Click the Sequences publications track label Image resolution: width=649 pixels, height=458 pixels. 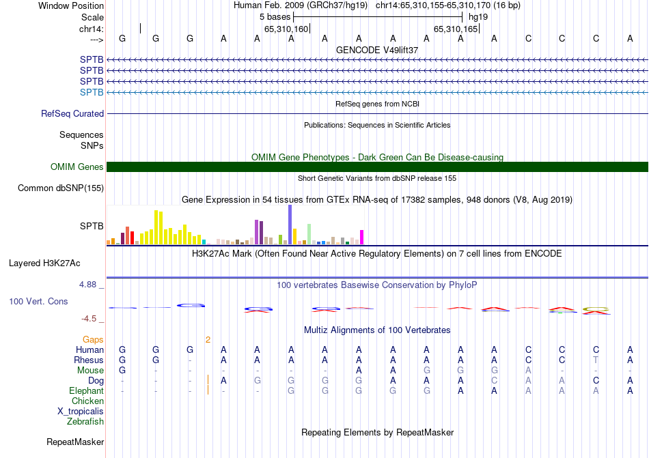81,134
